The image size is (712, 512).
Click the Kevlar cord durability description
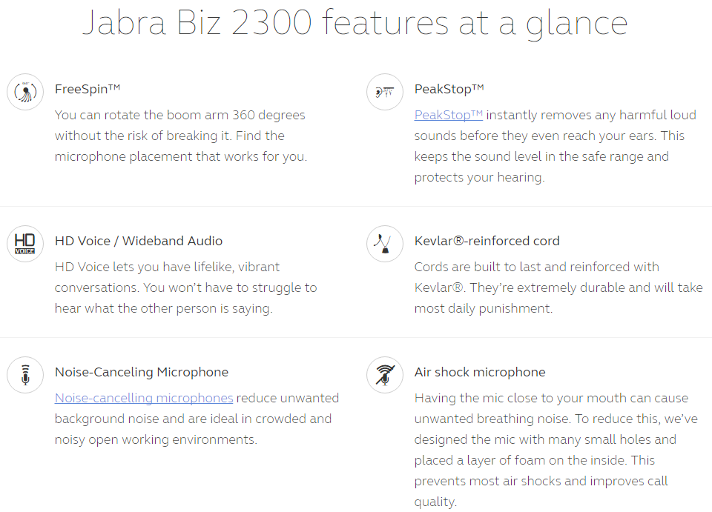558,287
